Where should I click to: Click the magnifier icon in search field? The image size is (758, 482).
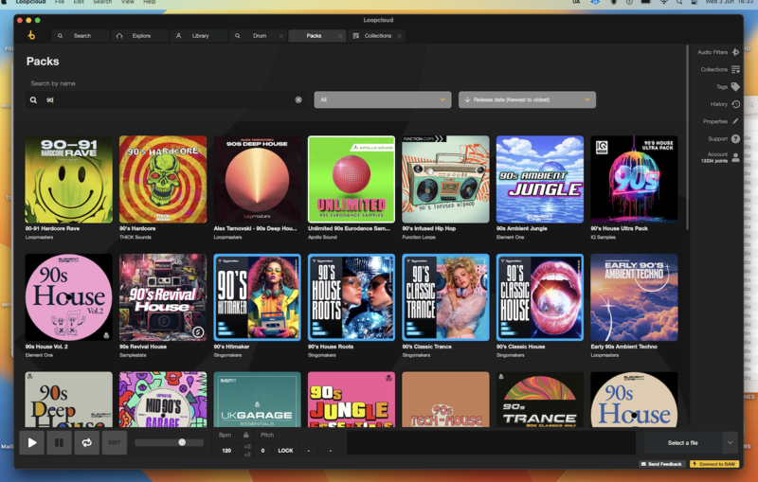click(x=33, y=100)
